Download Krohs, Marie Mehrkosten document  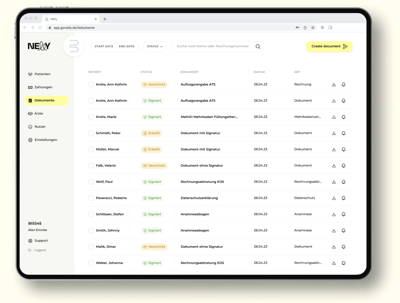(334, 117)
